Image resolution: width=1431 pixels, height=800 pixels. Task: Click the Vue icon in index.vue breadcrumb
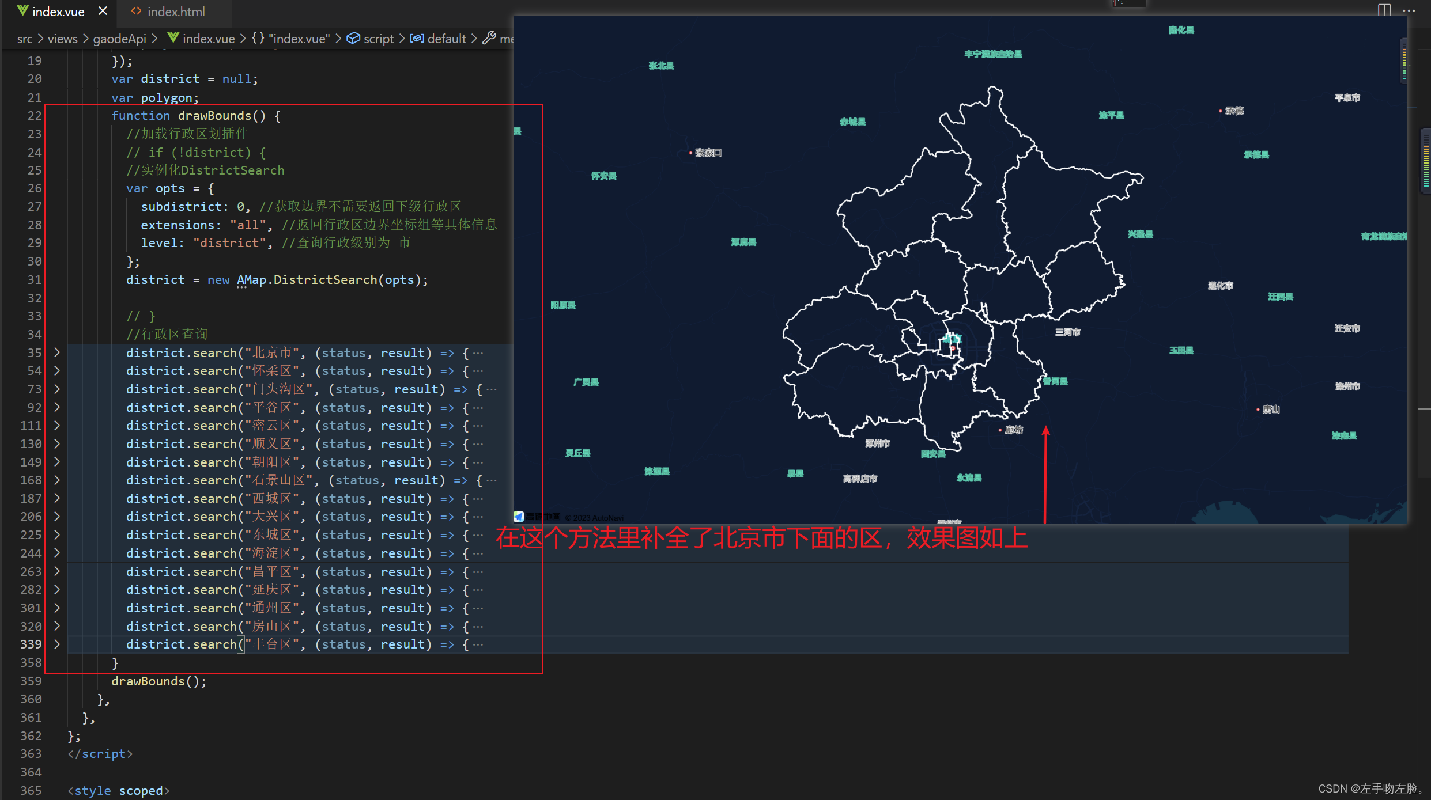(x=172, y=38)
